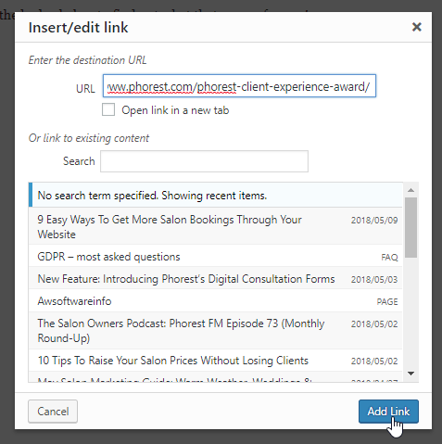Select 'Phorest FM Episode 73' podcast item
The width and height of the screenshot is (442, 444).
tap(216, 330)
